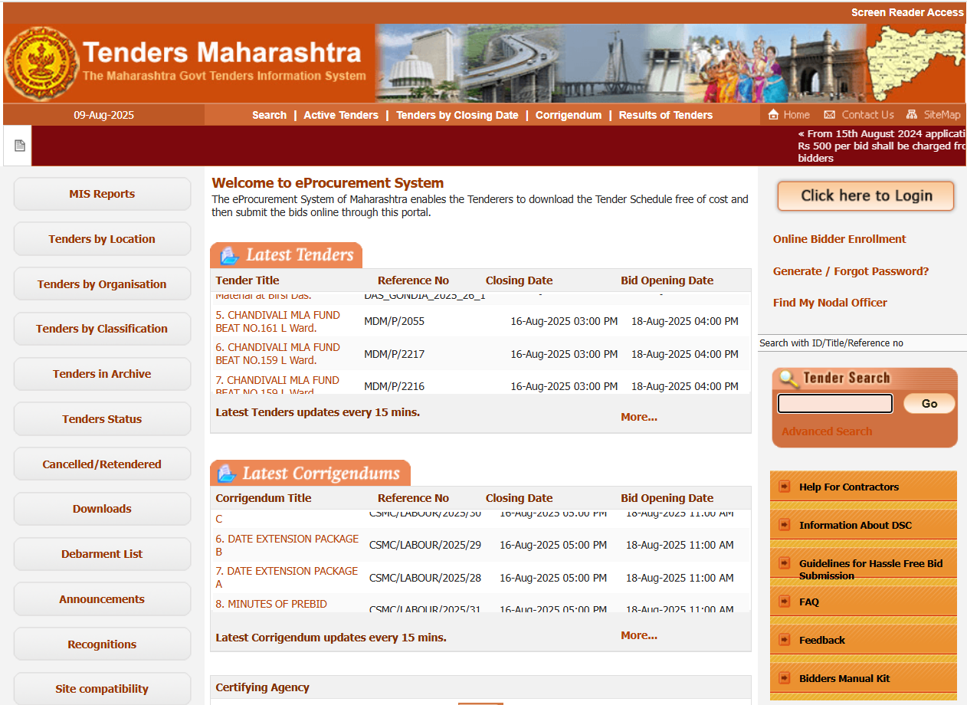Open Active Tenders from top navigation
The image size is (967, 705).
(341, 115)
